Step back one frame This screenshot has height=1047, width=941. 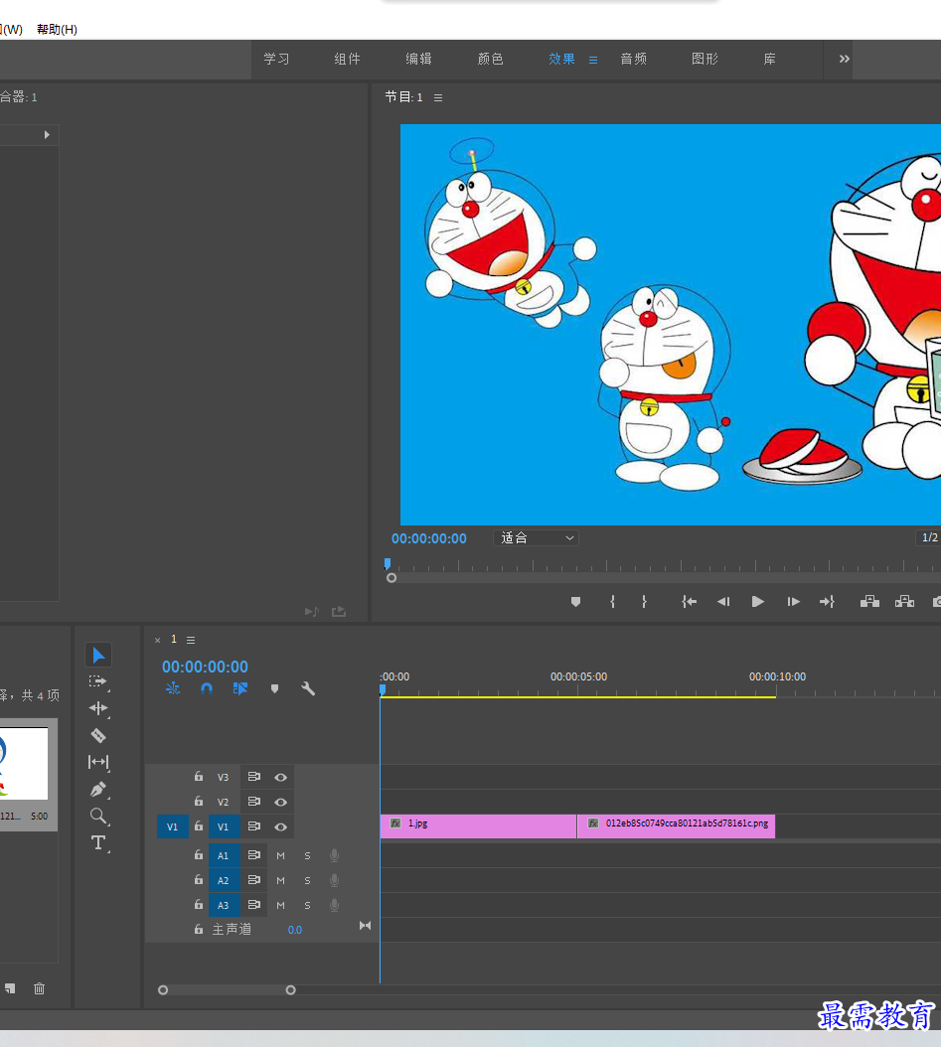[x=723, y=602]
